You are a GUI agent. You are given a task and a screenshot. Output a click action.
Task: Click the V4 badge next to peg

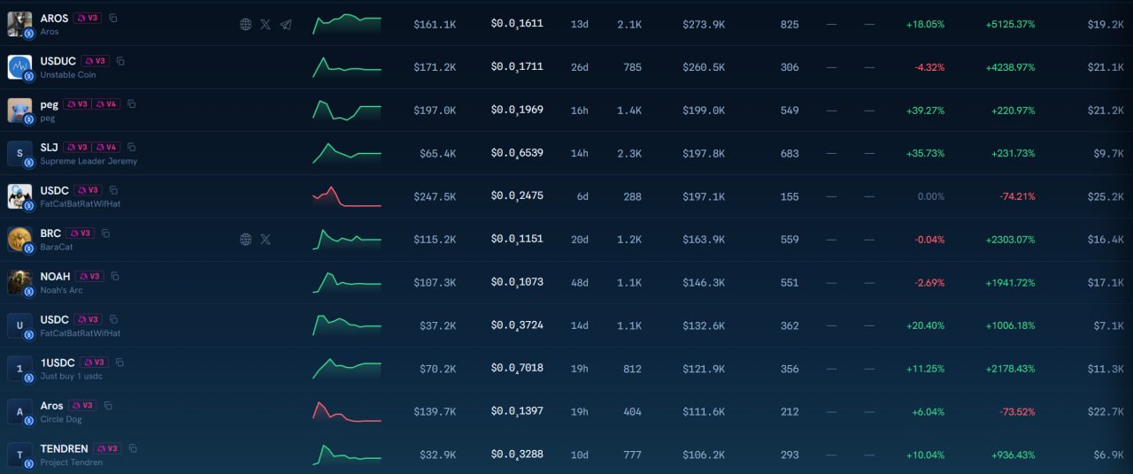107,104
